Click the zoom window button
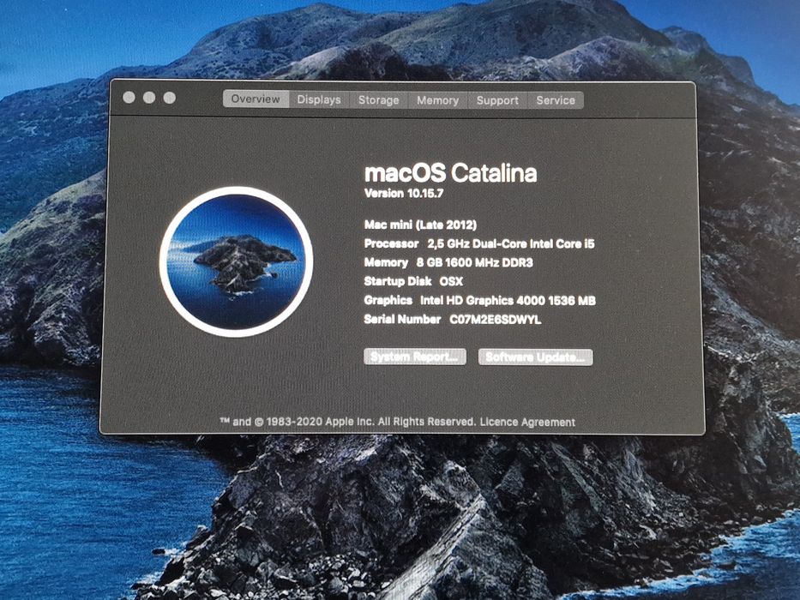Screen dimensions: 800x600 [170, 98]
